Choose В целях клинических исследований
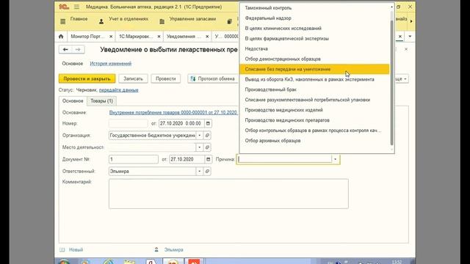This screenshot has height=264, width=470. click(x=314, y=29)
